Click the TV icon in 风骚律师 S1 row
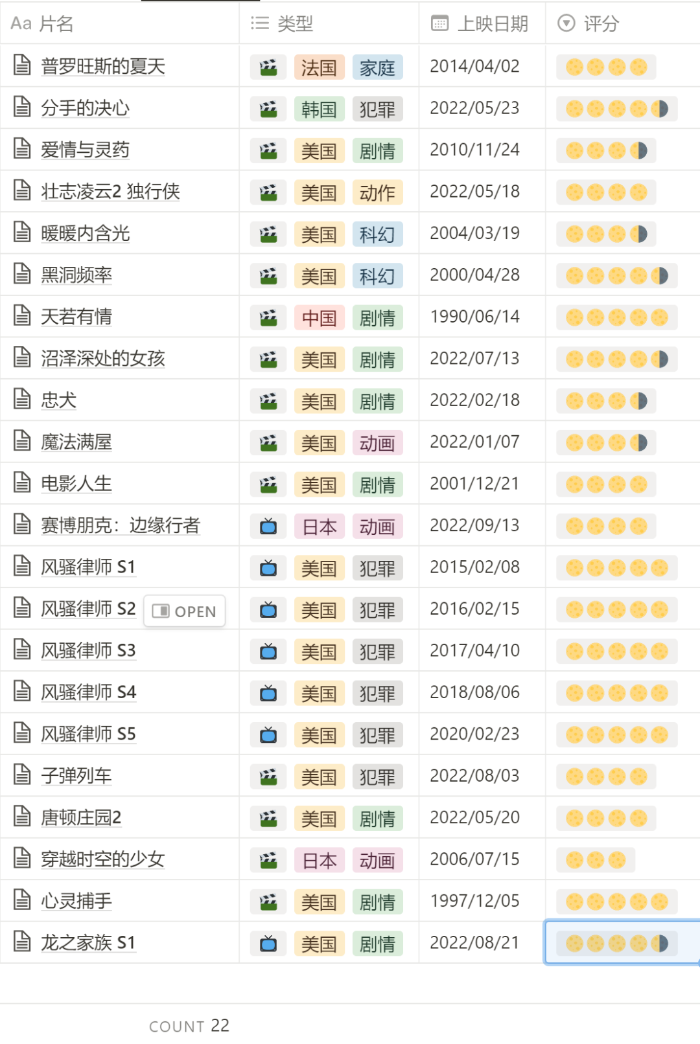 tap(268, 568)
